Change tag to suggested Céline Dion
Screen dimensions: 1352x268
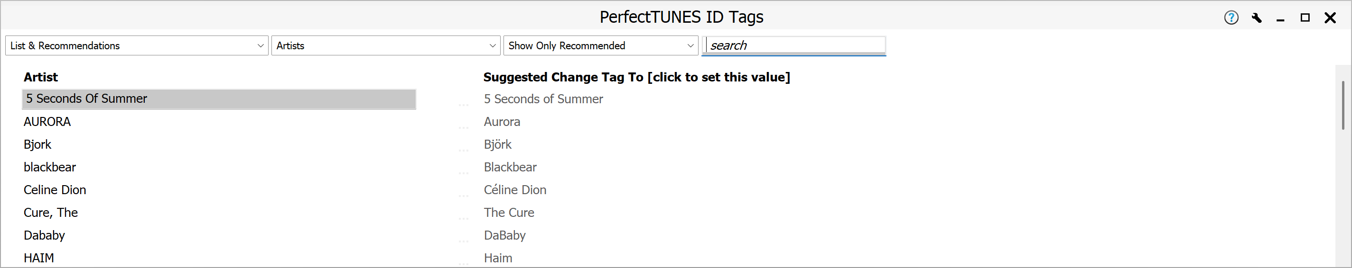point(515,190)
